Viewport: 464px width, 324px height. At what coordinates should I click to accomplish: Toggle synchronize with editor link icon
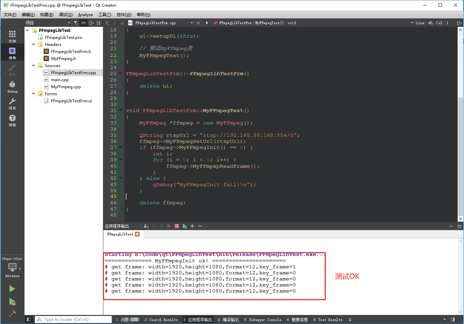(x=83, y=23)
